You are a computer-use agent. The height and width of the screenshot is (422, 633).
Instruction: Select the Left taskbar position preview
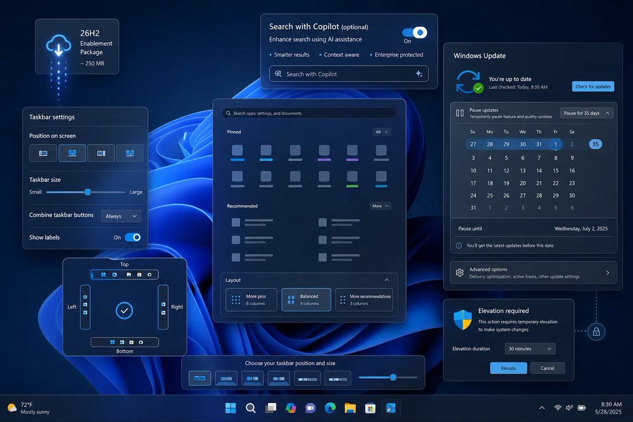click(85, 307)
